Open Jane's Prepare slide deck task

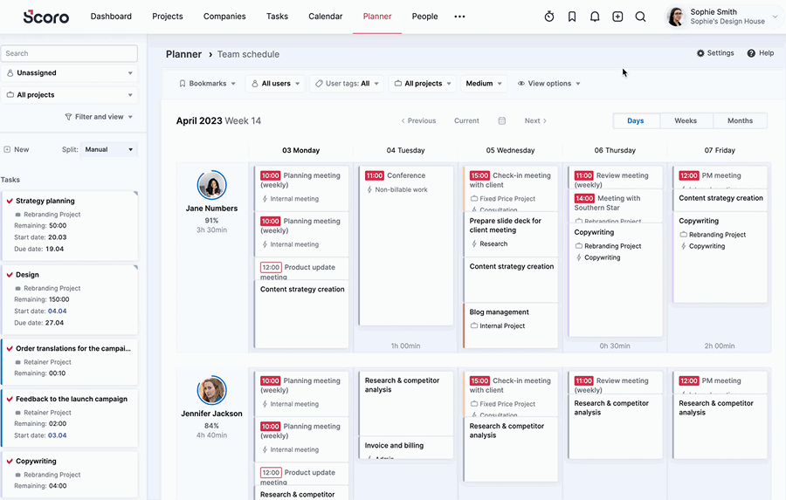pyautogui.click(x=510, y=234)
